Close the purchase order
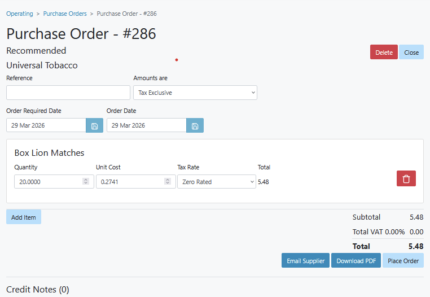Screen dimensions: 430x297 [411, 52]
